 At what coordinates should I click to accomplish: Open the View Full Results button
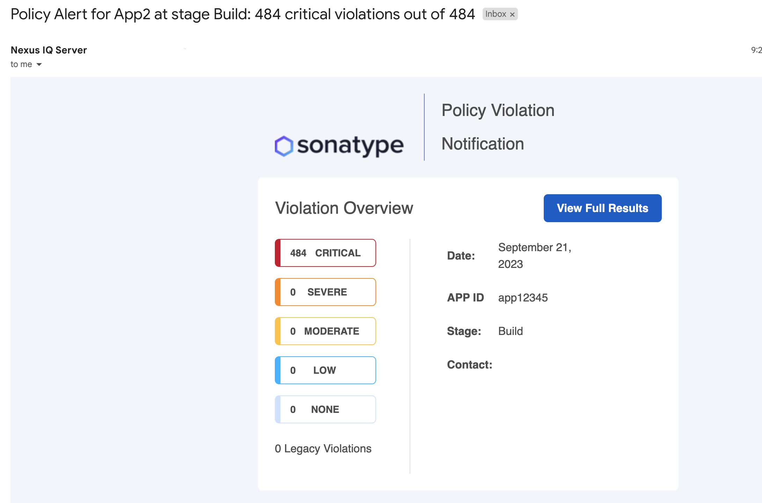602,208
